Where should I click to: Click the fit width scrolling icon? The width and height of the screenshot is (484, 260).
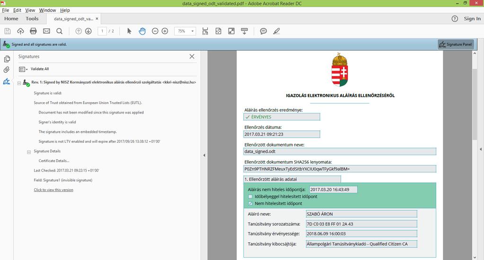pos(205,31)
